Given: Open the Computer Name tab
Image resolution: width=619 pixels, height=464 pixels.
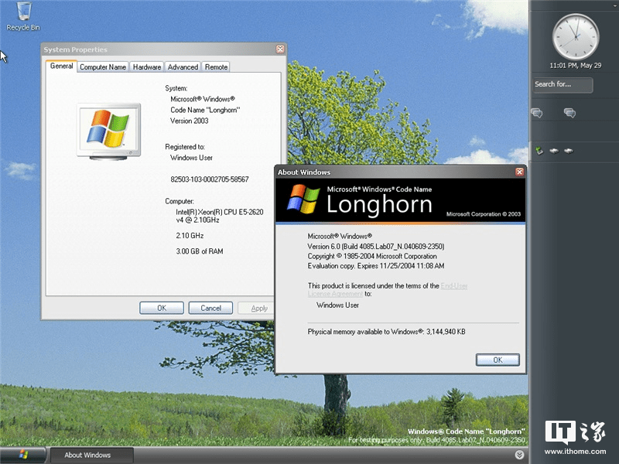Looking at the screenshot, I should (103, 67).
